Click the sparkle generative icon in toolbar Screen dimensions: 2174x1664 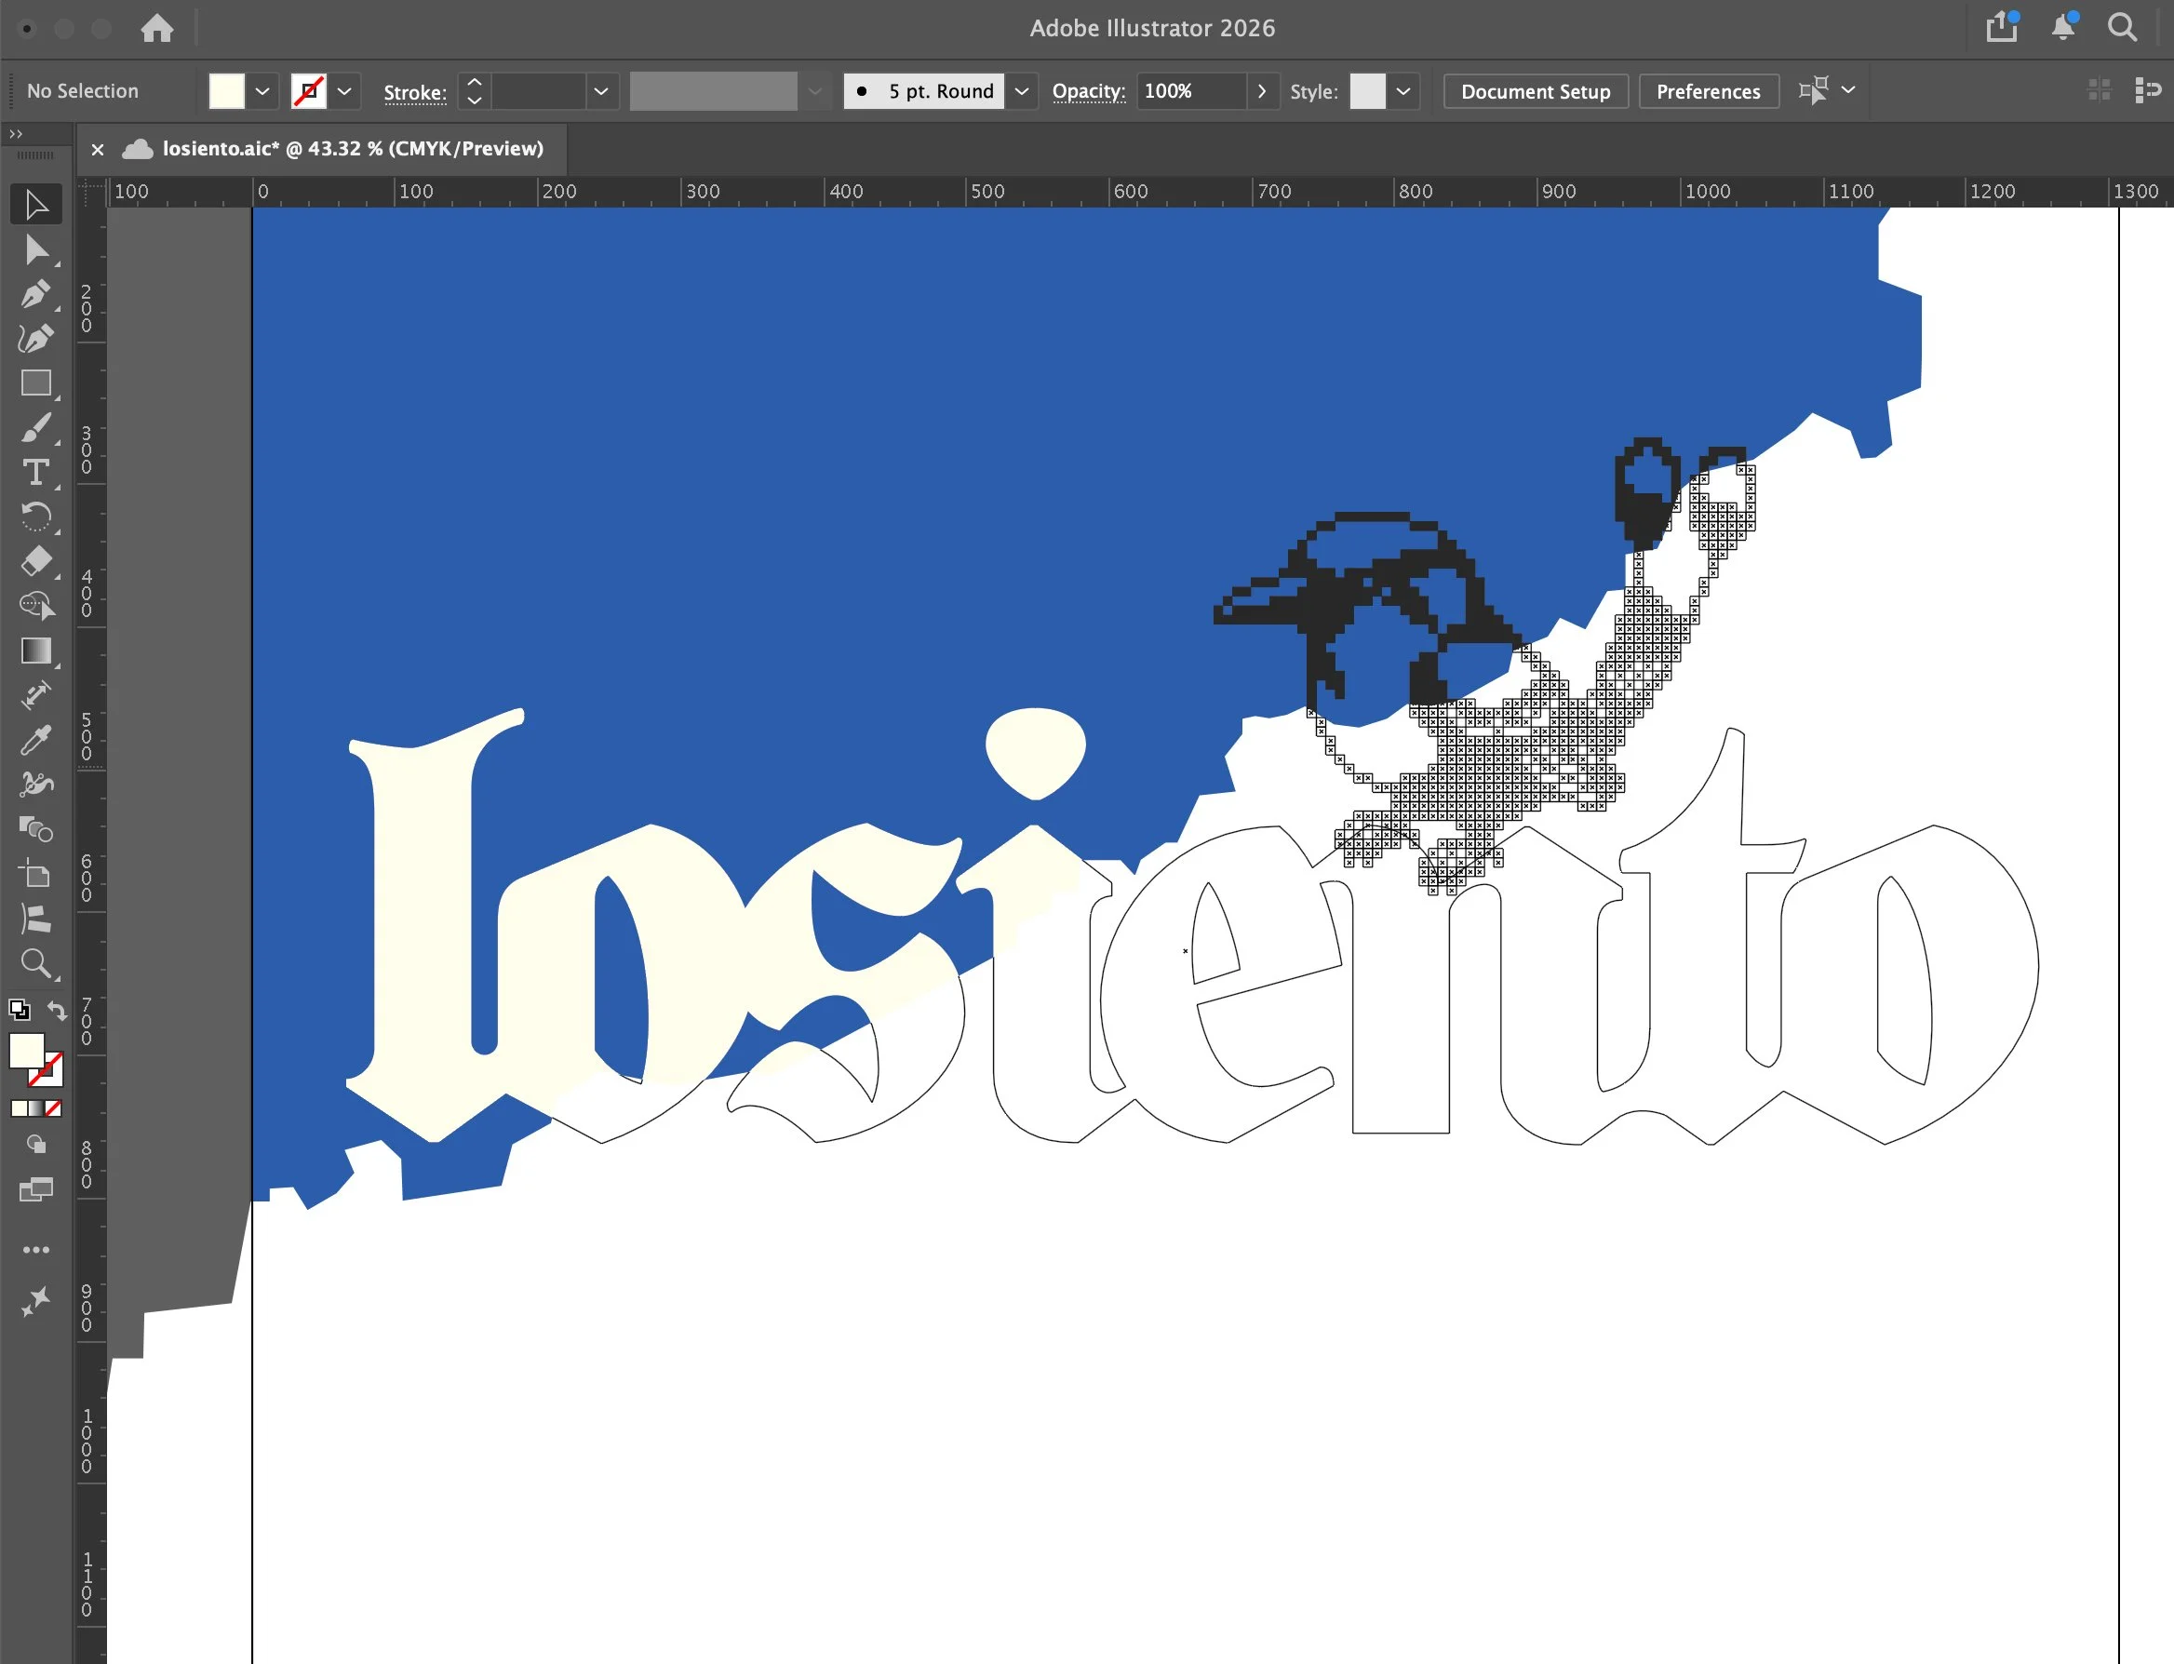35,1301
